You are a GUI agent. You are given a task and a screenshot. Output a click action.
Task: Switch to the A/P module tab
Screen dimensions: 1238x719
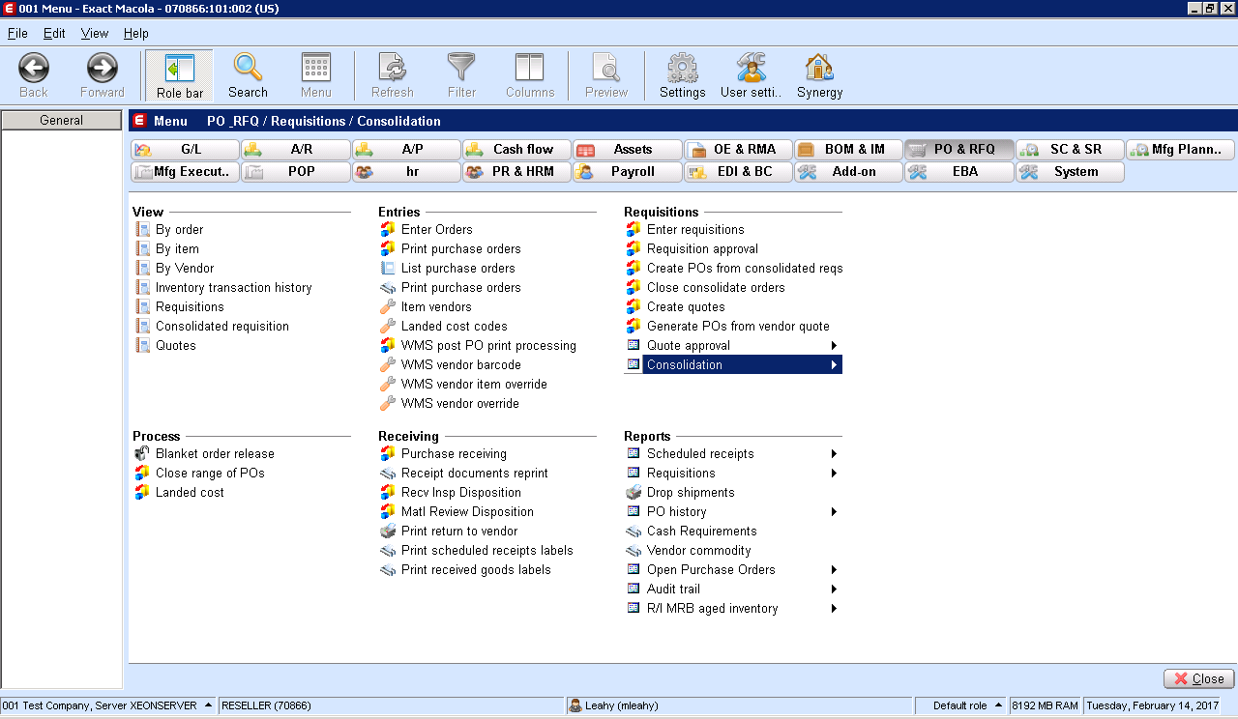(405, 150)
